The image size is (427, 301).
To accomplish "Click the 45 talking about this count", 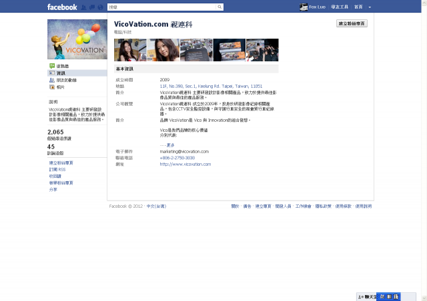I will pyautogui.click(x=51, y=147).
